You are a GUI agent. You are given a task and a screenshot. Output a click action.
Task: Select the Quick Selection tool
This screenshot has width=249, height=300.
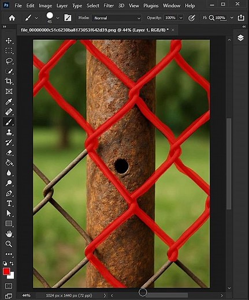(x=9, y=71)
